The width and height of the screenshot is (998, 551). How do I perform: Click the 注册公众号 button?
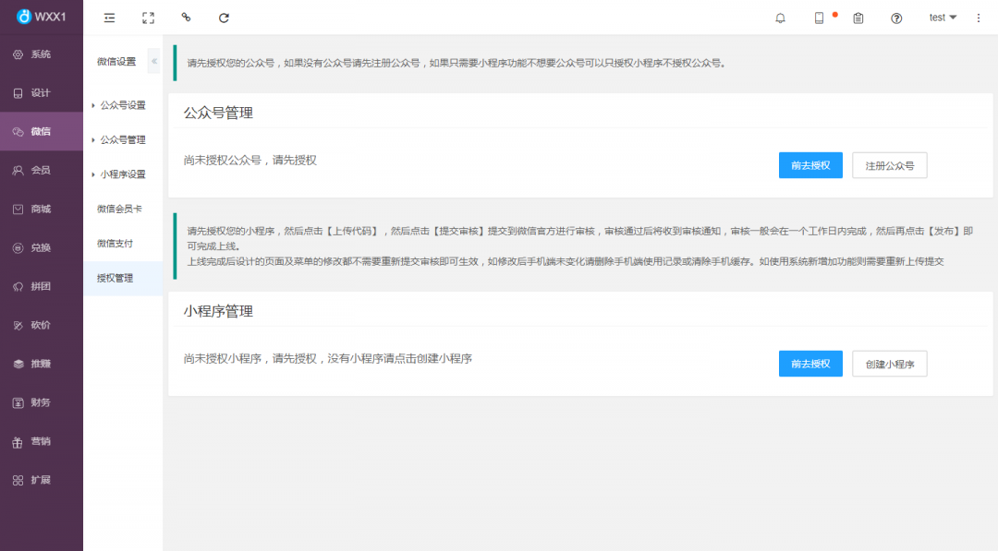[x=889, y=165]
